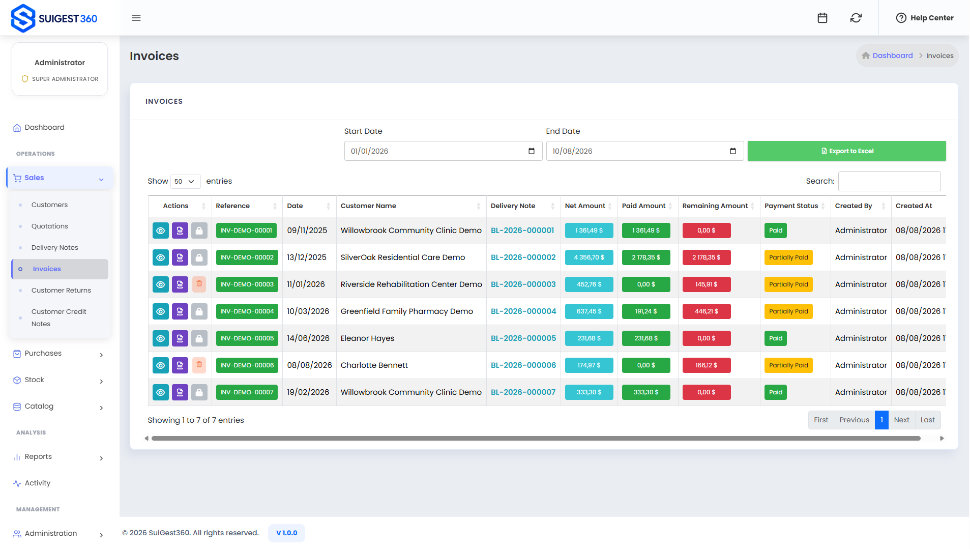This screenshot has width=970, height=549.
Task: Click lock icon for INV-DEMO-00007
Action: (199, 392)
